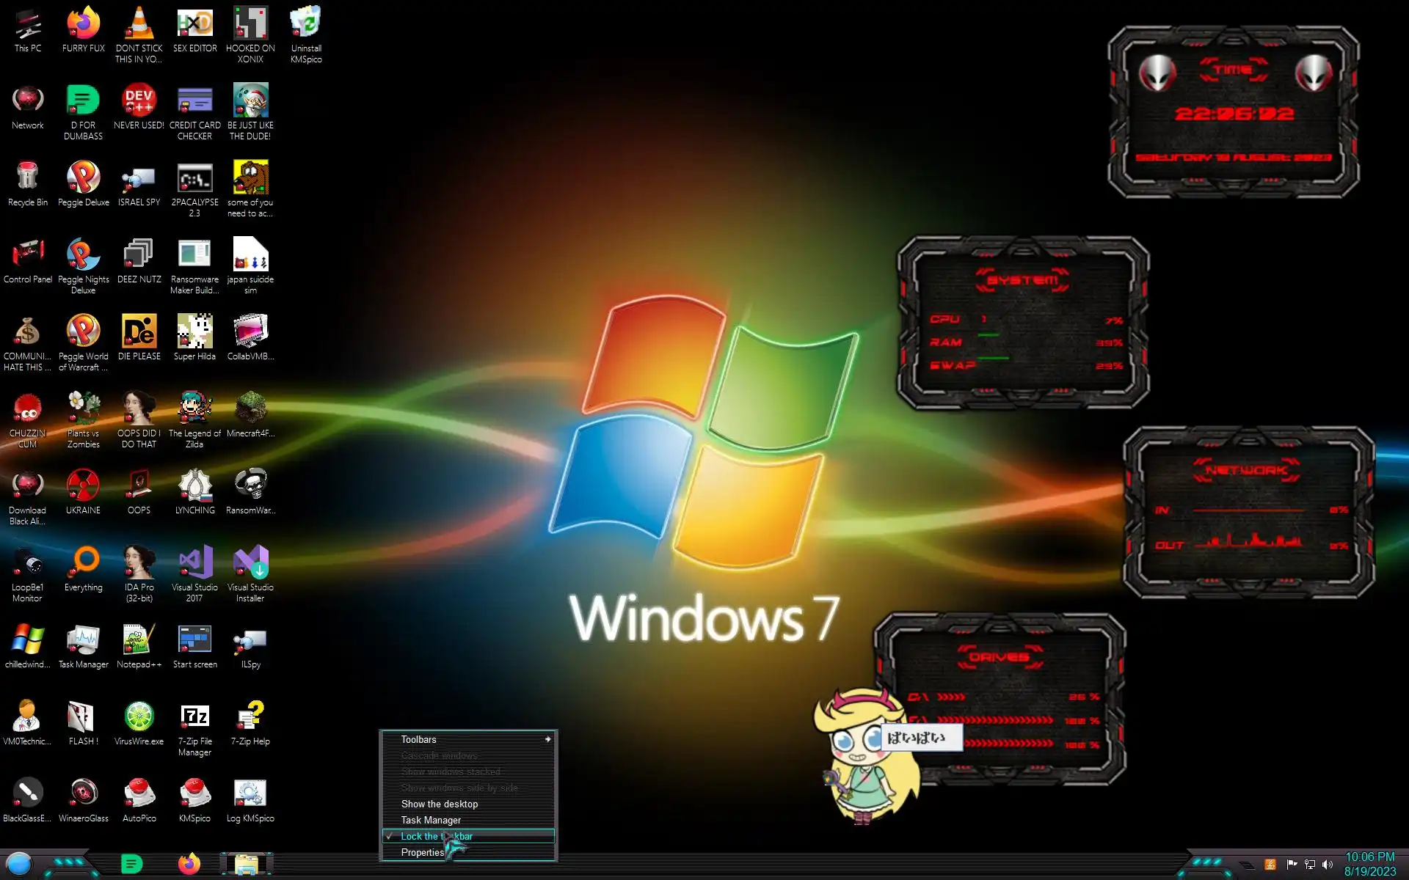Click Firefox icon in the taskbar
The height and width of the screenshot is (880, 1409).
189,864
